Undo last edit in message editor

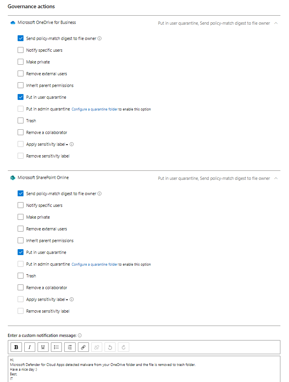coord(110,347)
